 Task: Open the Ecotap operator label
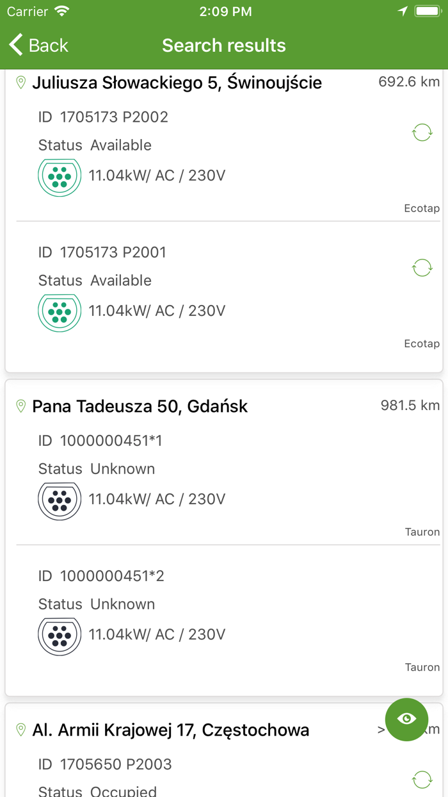point(422,208)
